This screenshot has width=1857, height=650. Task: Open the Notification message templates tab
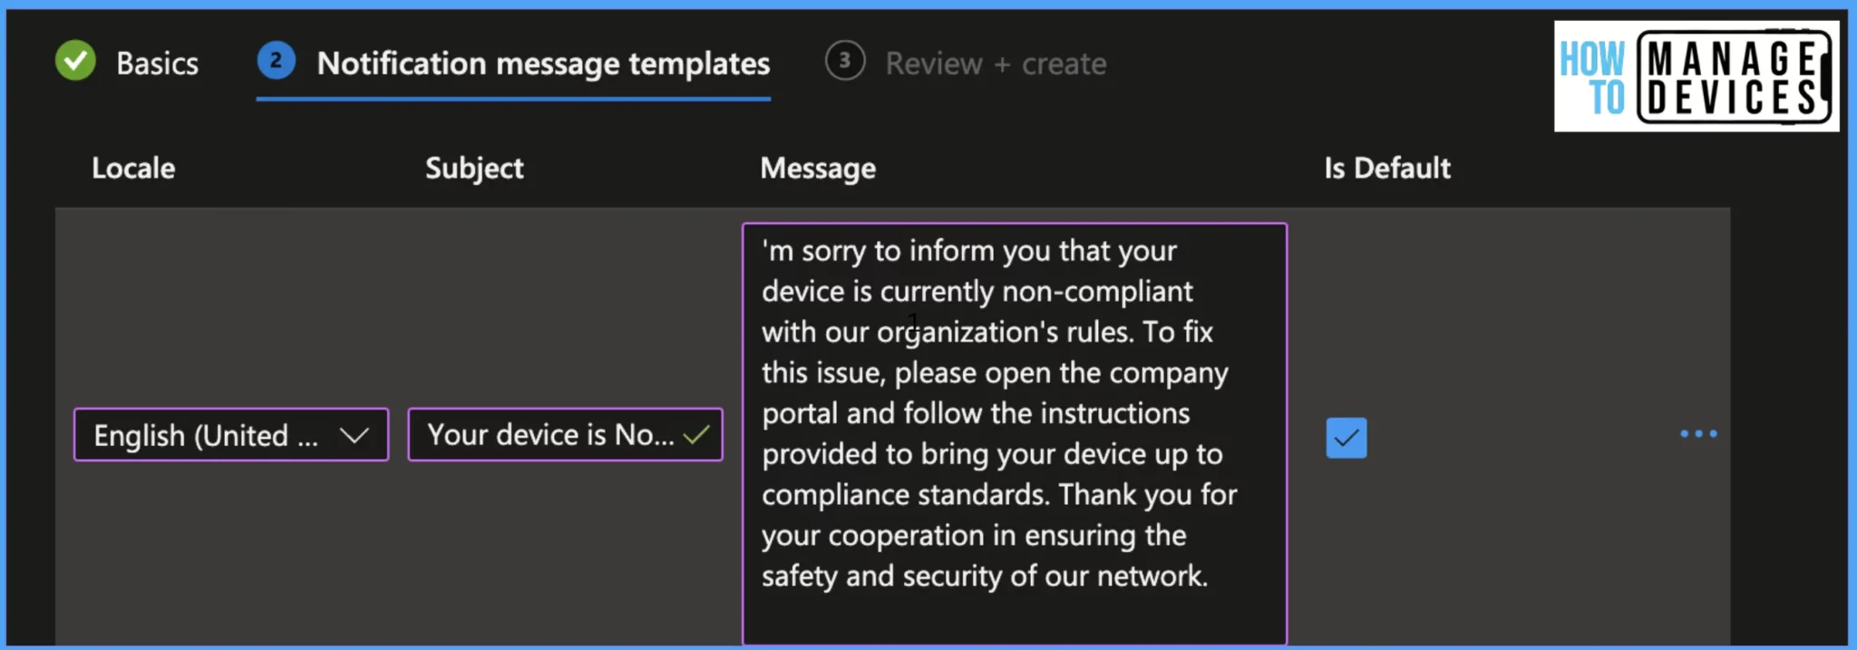click(x=543, y=63)
